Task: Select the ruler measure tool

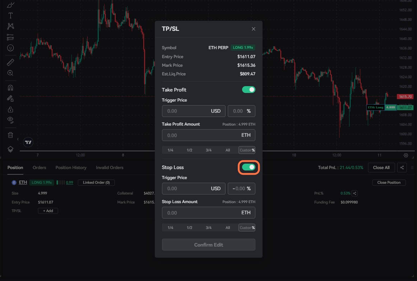Action: tap(10, 62)
